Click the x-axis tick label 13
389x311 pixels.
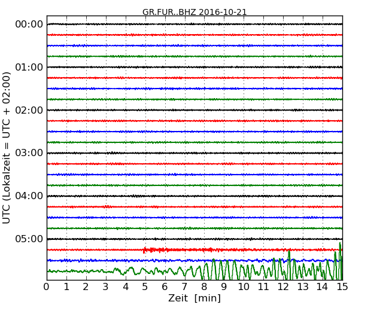303,287
